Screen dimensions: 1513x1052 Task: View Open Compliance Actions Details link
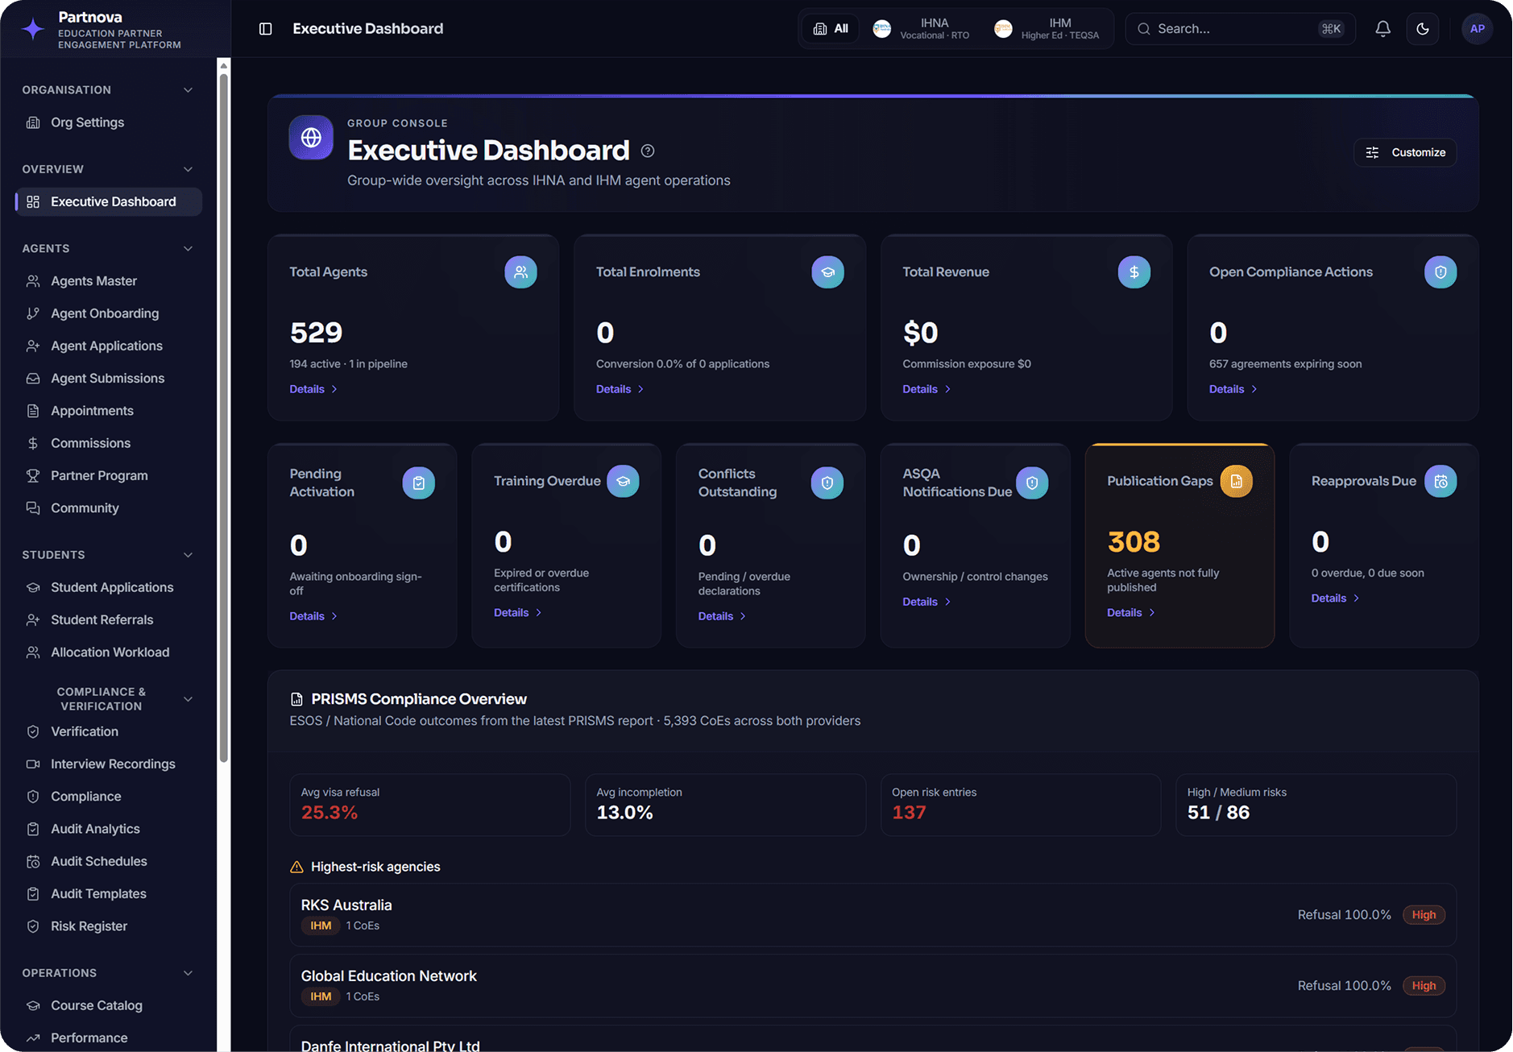1233,389
